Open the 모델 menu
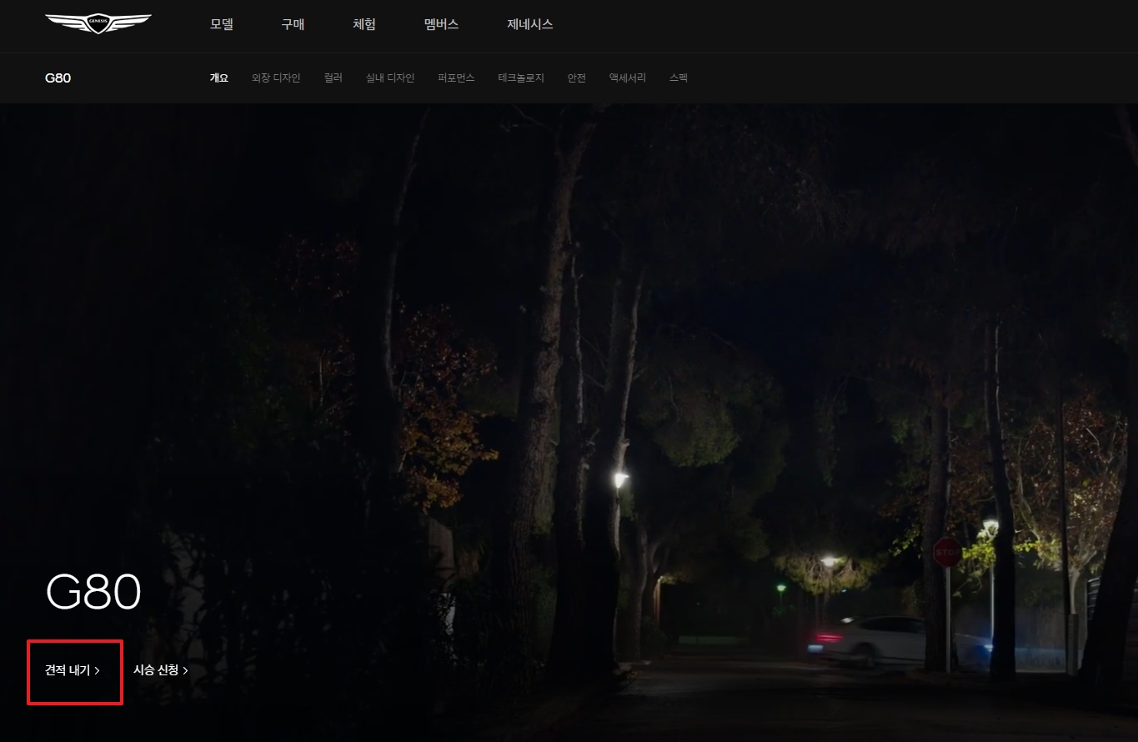 click(222, 24)
